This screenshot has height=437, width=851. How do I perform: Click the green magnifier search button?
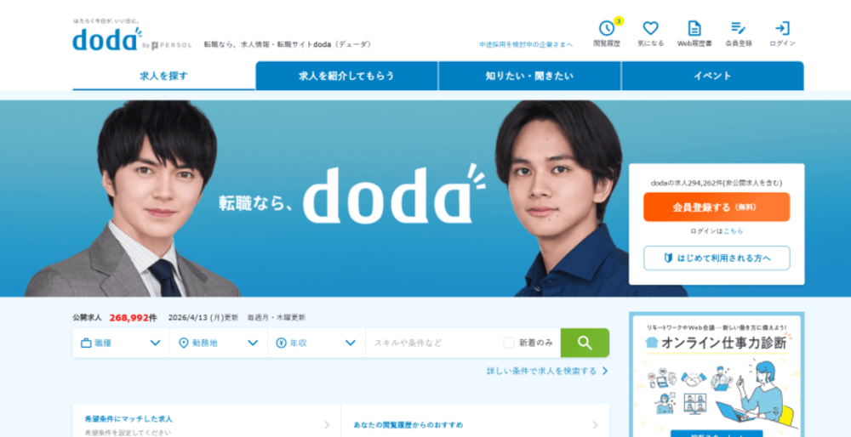pyautogui.click(x=585, y=343)
